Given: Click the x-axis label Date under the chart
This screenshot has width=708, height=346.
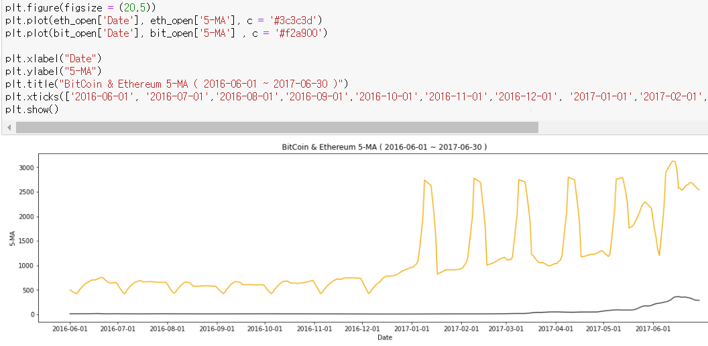Looking at the screenshot, I should [385, 337].
